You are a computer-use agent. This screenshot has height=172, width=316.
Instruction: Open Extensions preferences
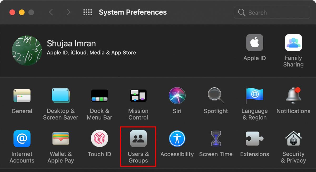click(254, 138)
